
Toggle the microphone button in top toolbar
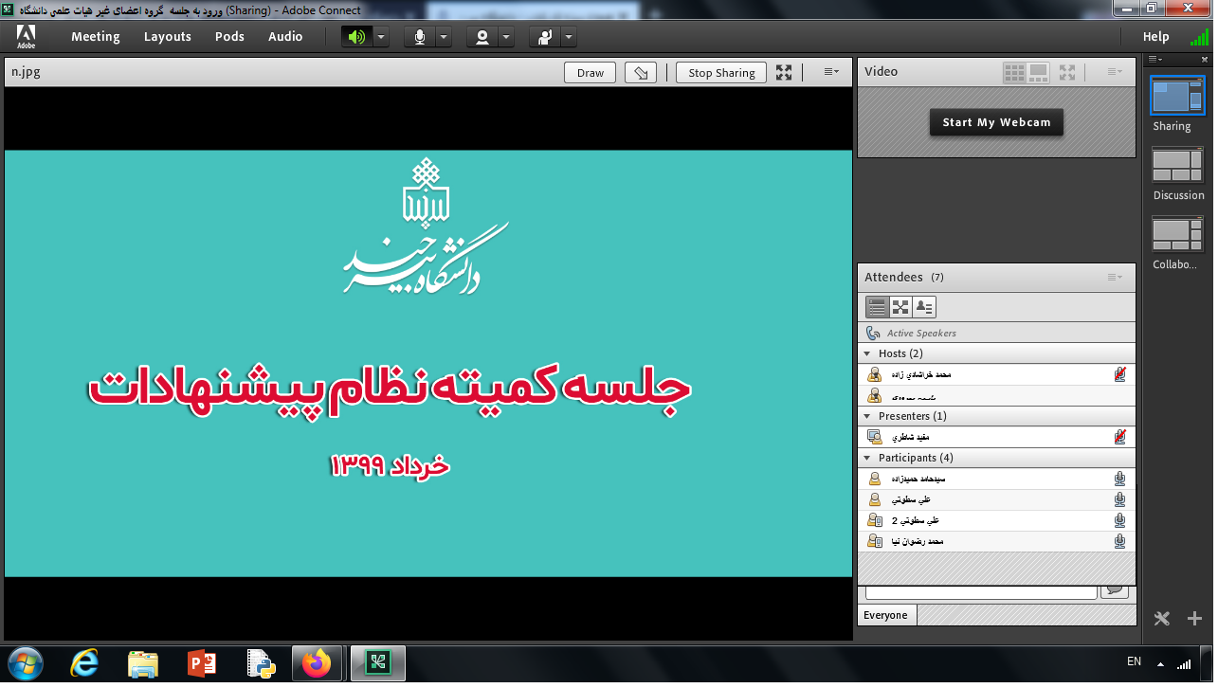420,37
